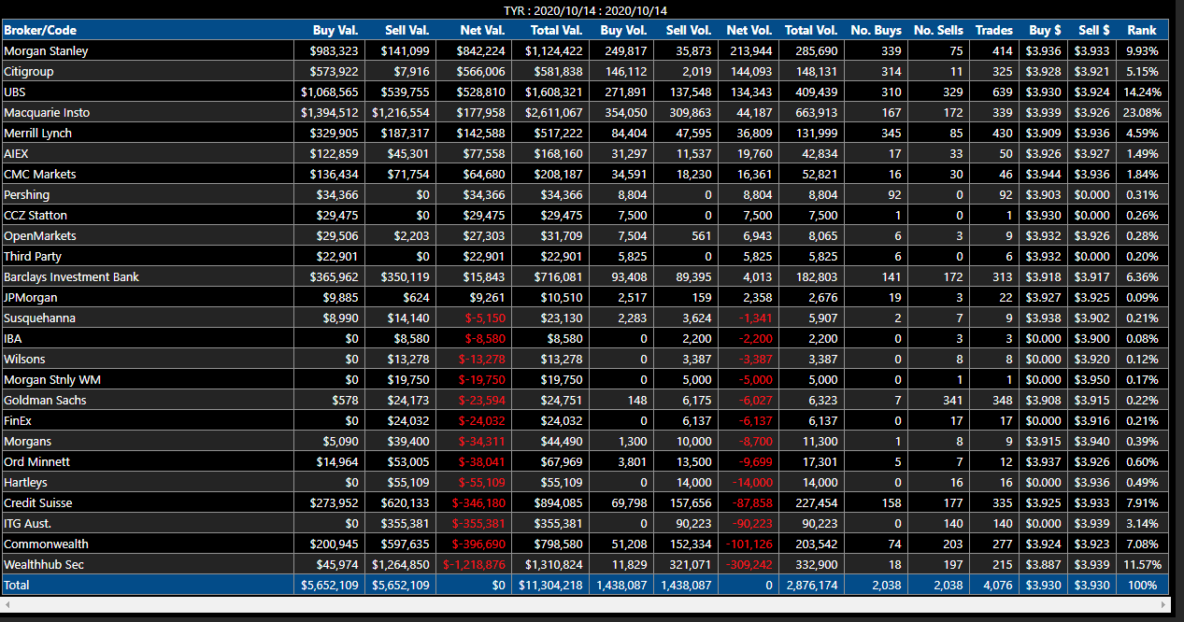Image resolution: width=1184 pixels, height=622 pixels.
Task: Select the Macquarie Insto broker name
Action: [45, 112]
